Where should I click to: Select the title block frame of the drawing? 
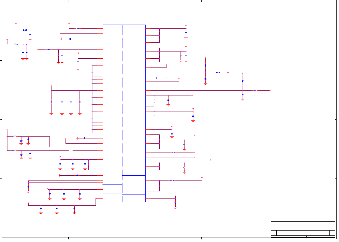(x=303, y=229)
